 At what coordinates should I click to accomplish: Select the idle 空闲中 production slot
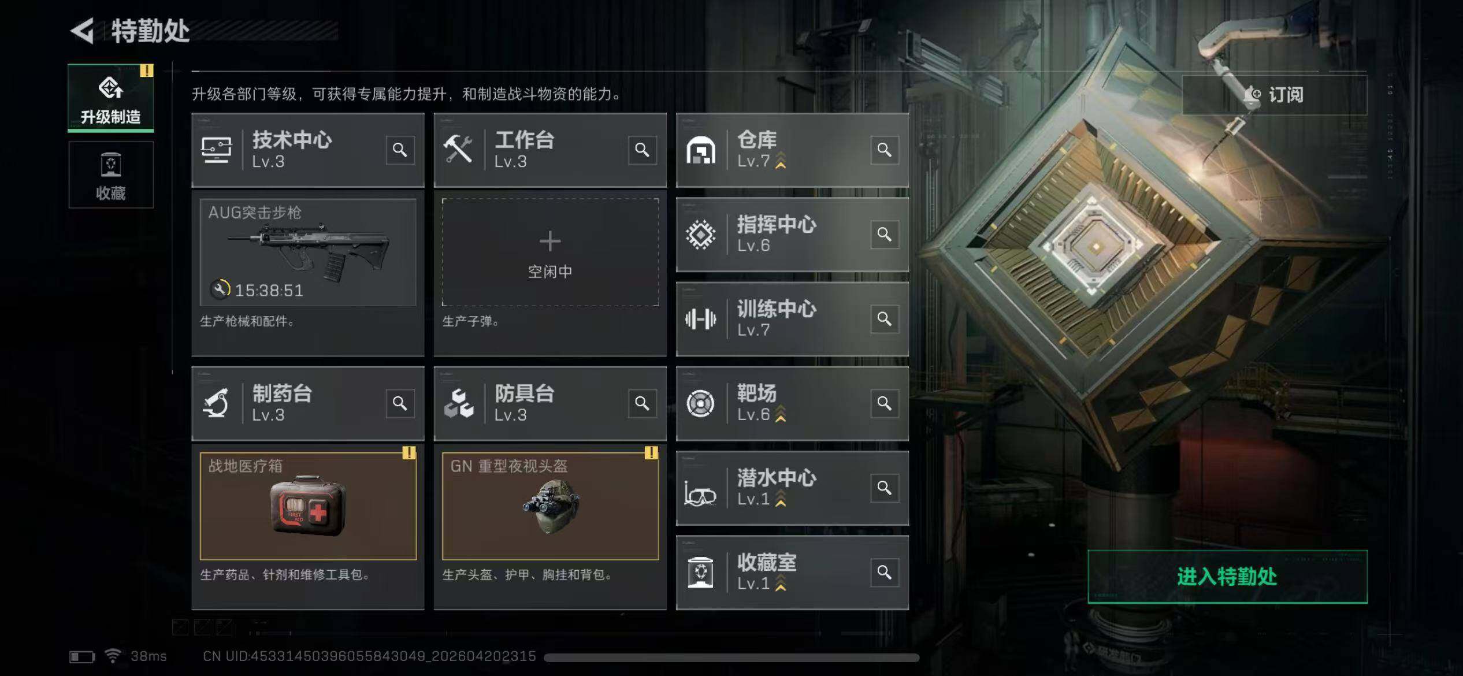[x=550, y=252]
